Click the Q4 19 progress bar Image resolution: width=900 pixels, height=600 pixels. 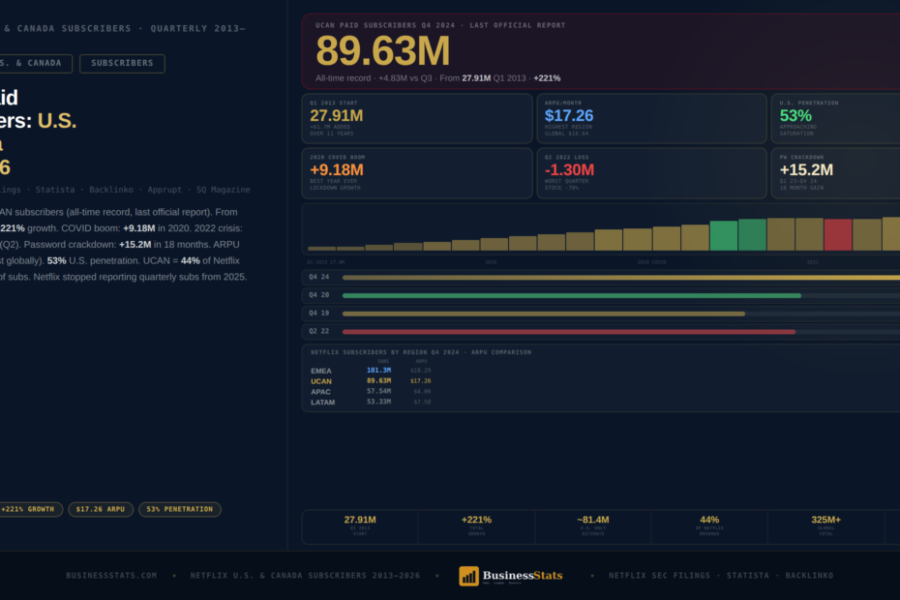point(544,315)
